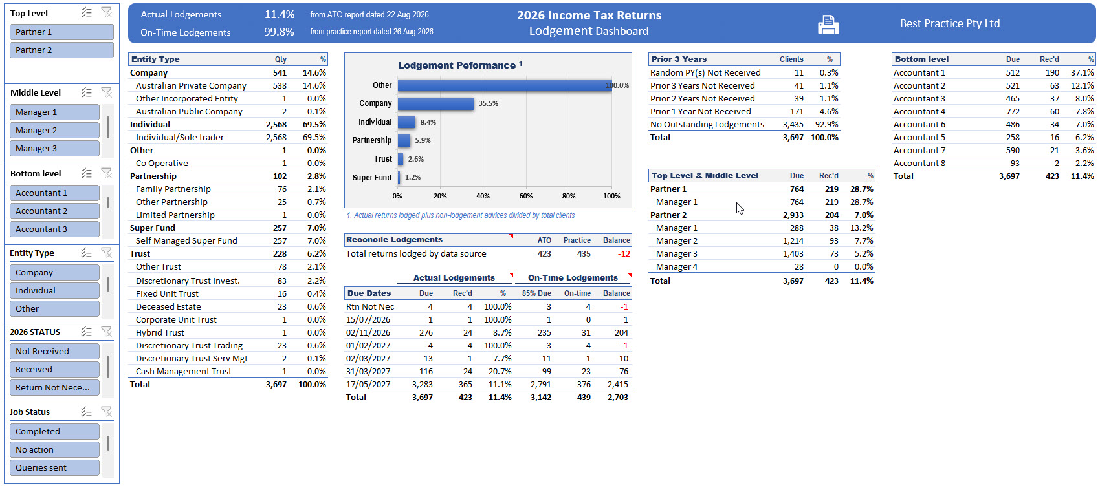
Task: Toggle multi-select on Middle Level slicer
Action: (86, 92)
